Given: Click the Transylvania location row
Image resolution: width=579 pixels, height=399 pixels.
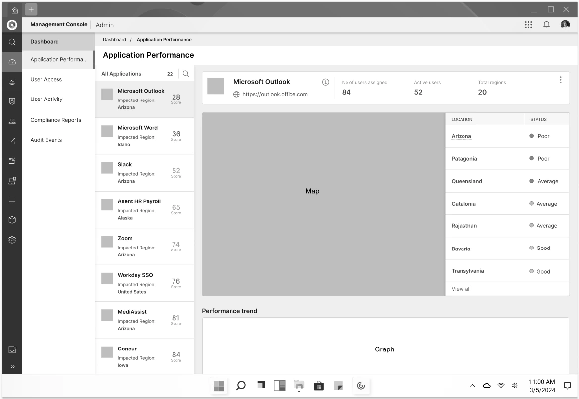Looking at the screenshot, I should pyautogui.click(x=507, y=271).
